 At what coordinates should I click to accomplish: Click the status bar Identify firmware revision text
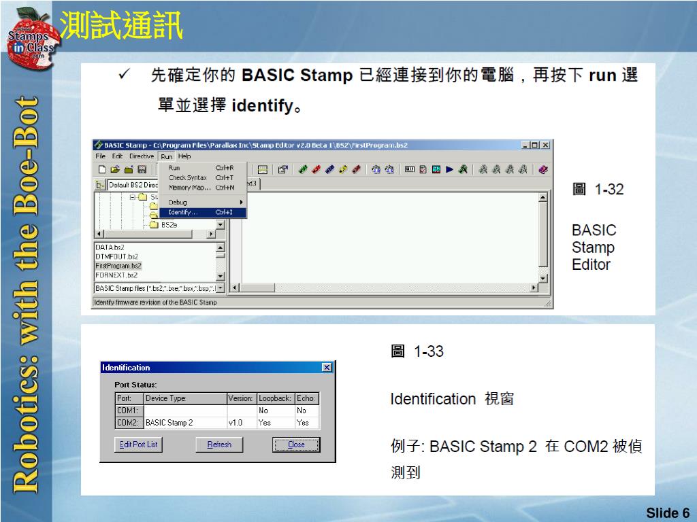[155, 302]
